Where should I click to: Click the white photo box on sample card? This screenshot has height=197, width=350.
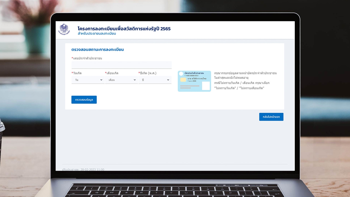(206, 86)
